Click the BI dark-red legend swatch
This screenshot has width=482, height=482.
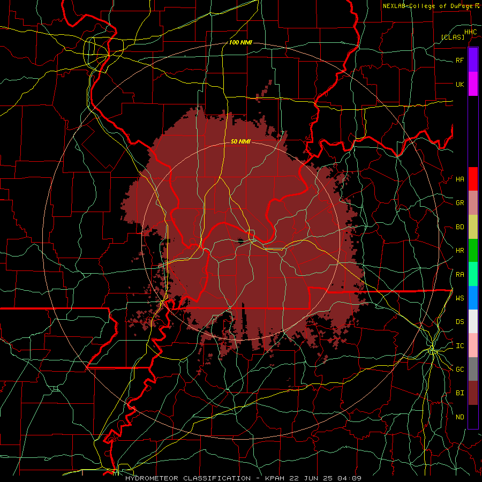click(473, 393)
